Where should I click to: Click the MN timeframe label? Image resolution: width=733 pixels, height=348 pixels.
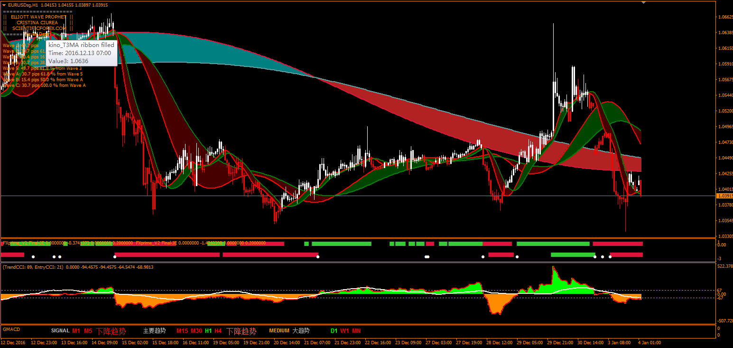[356, 331]
